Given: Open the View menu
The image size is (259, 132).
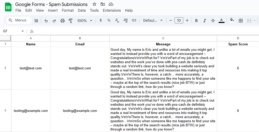Looking at the screenshot, I should (x=40, y=10).
